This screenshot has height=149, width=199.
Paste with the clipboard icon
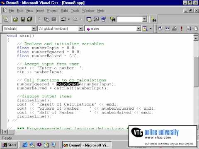coord(54,19)
